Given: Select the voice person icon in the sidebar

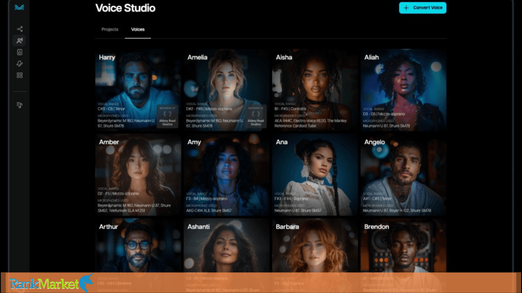Looking at the screenshot, I should click(19, 40).
